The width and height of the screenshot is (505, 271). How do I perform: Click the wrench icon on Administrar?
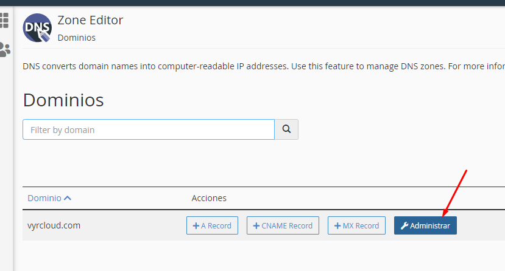404,225
